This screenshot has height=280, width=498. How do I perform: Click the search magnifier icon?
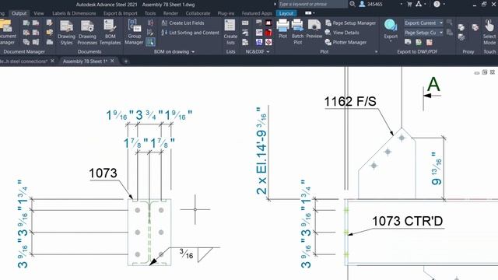pyautogui.click(x=352, y=4)
